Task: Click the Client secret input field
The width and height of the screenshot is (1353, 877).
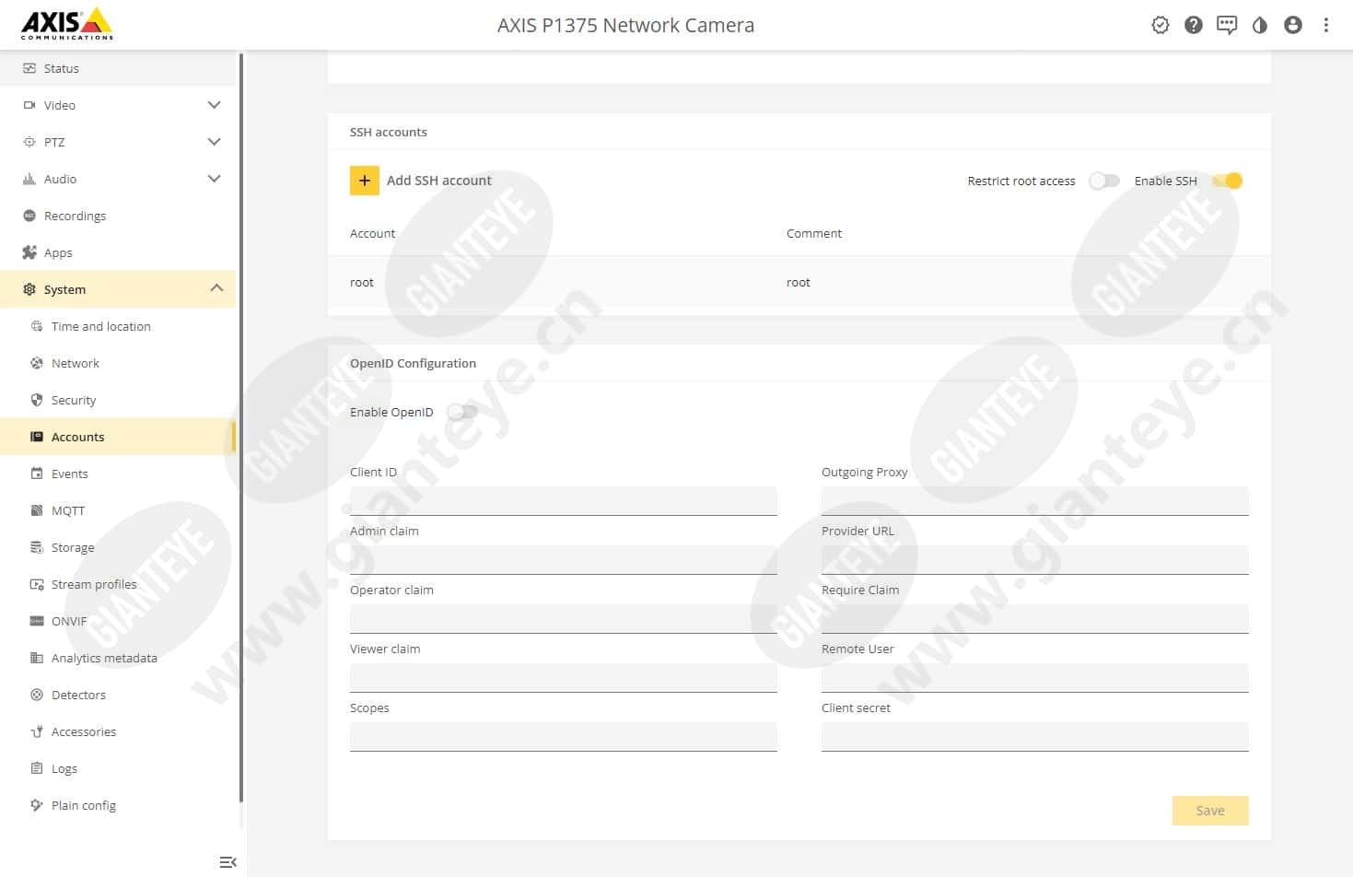Action: 1035,736
